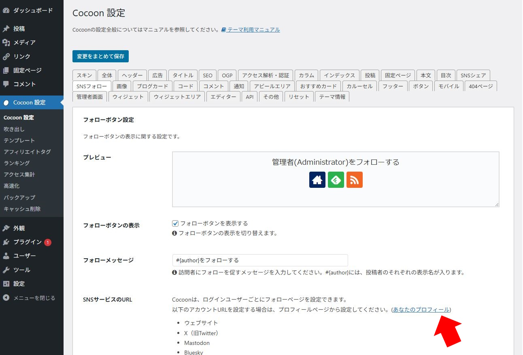The image size is (523, 355).
Task: Click the paintbrush icon beside 外観
Action: click(x=6, y=228)
